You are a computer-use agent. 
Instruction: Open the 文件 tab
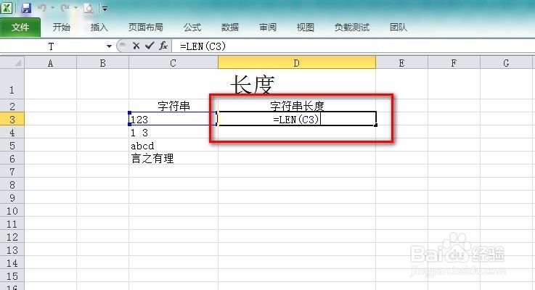click(x=20, y=28)
